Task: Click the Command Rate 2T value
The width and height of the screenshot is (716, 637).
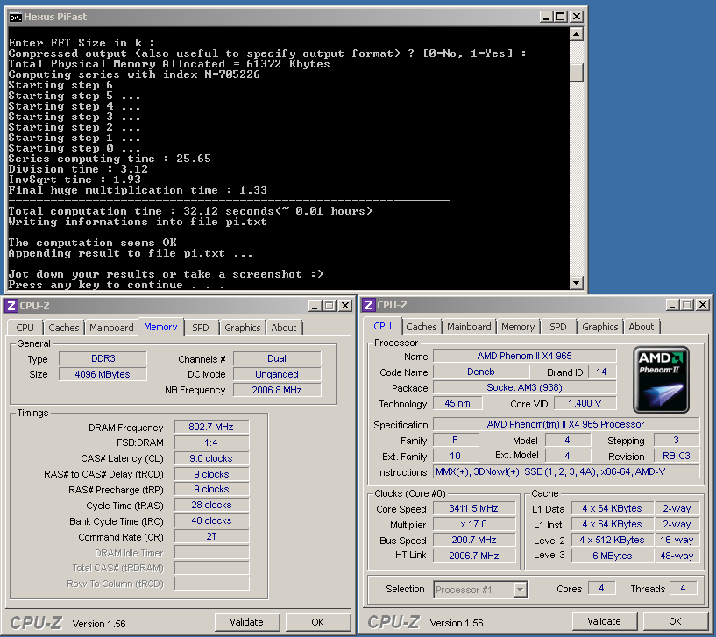Action: click(x=211, y=536)
